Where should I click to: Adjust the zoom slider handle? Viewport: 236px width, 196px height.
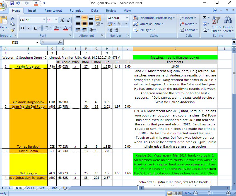[209, 193]
